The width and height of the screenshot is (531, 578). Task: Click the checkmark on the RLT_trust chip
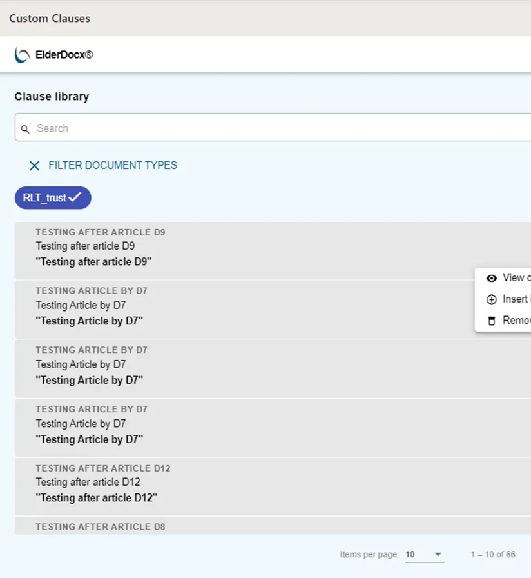tap(75, 197)
